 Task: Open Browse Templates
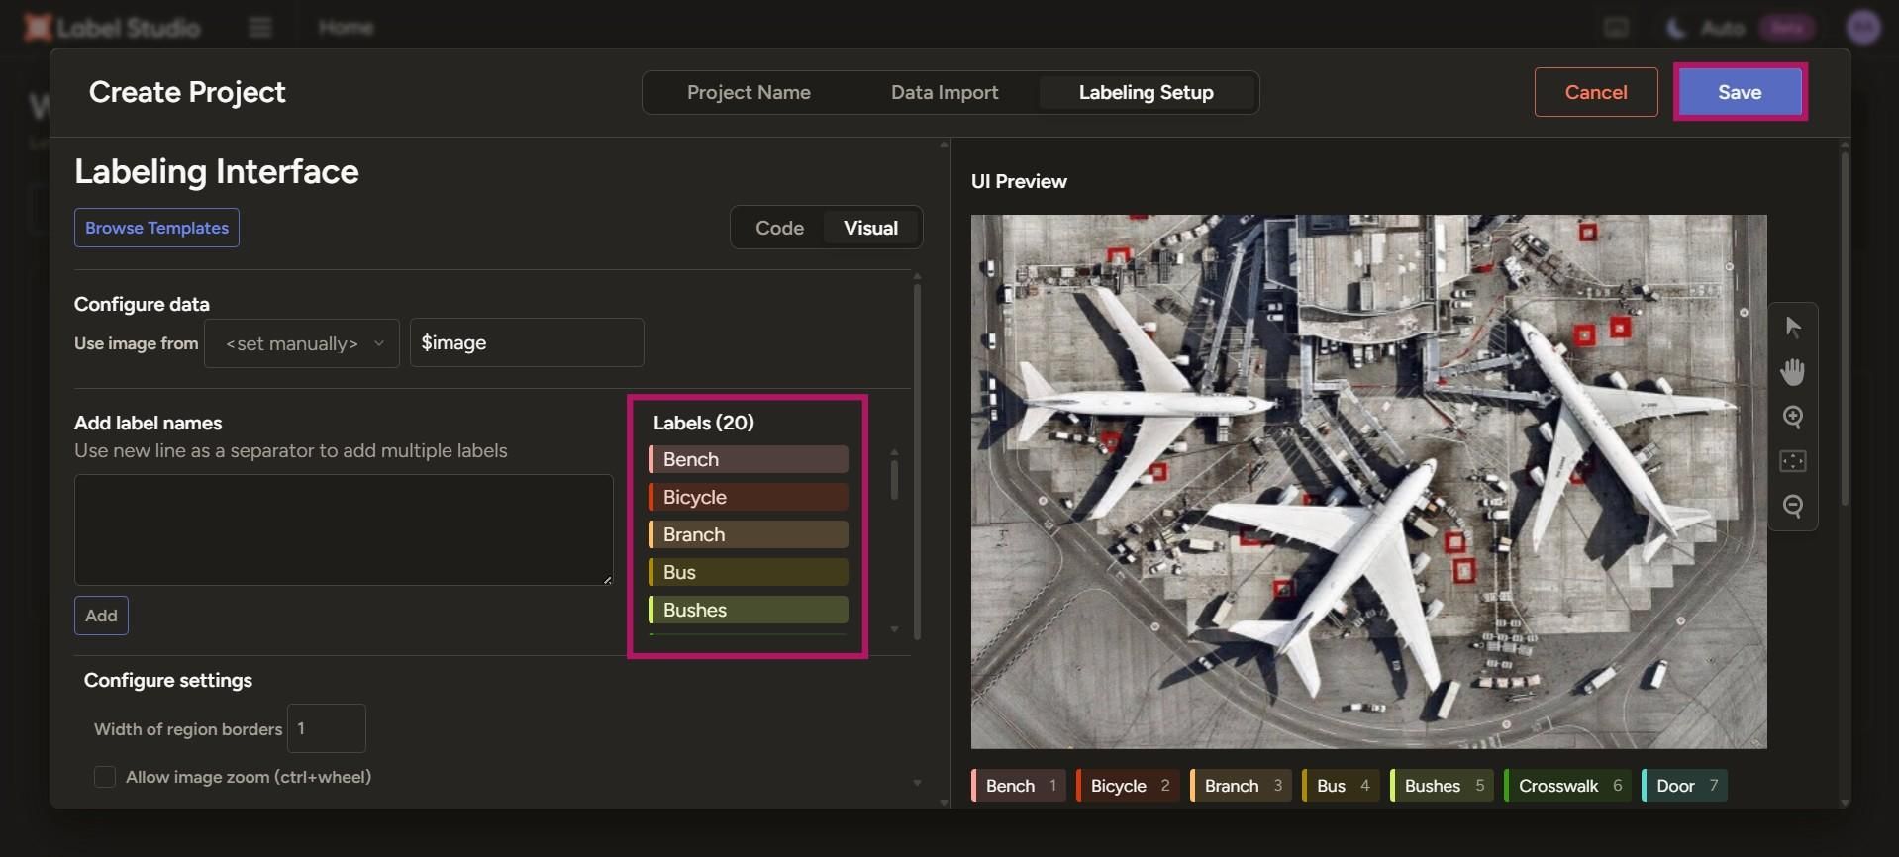point(156,228)
